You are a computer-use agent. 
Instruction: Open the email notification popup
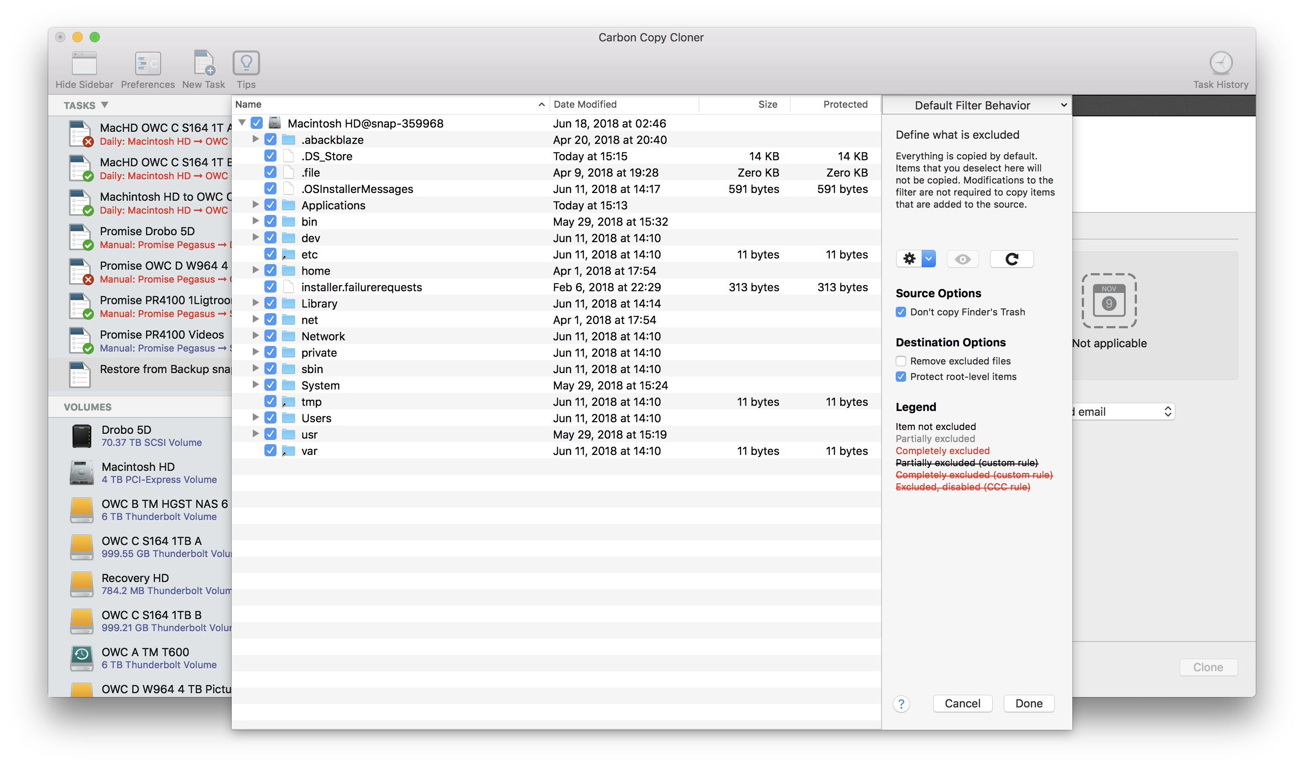point(1123,412)
